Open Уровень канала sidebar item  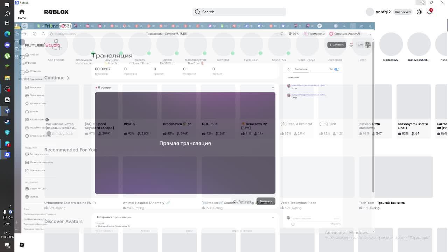tap(36, 103)
